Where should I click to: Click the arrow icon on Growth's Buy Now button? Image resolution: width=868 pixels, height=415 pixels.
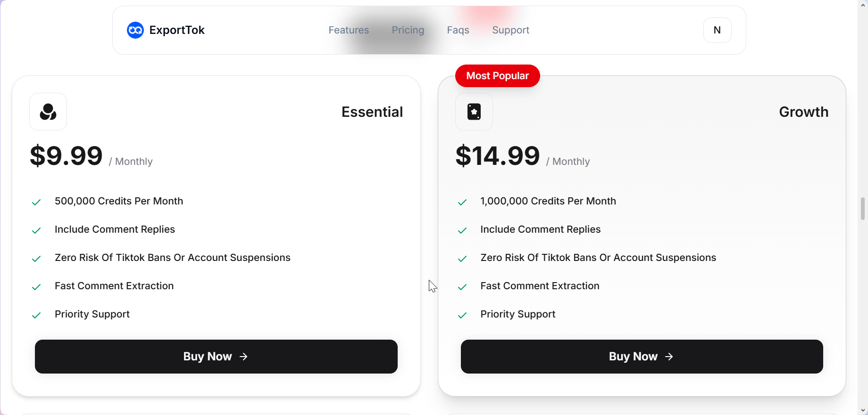pos(669,357)
